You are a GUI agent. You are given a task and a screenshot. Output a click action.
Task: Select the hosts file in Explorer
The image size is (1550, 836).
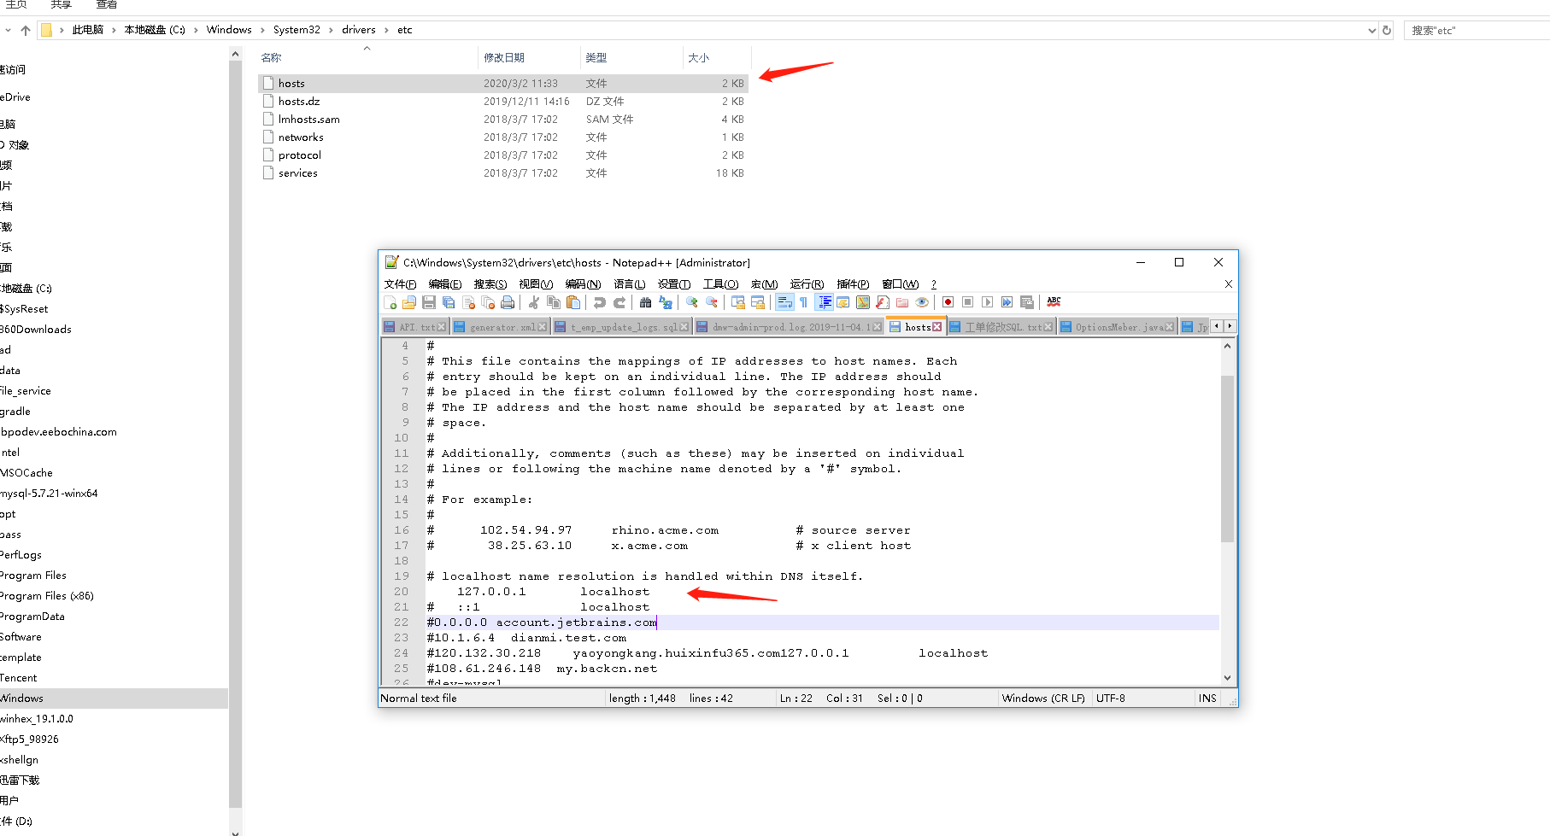(503, 84)
